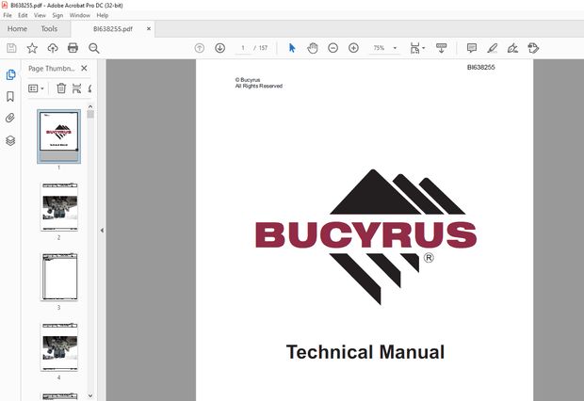Bookmark file with the star icon
The width and height of the screenshot is (584, 401).
[32, 48]
